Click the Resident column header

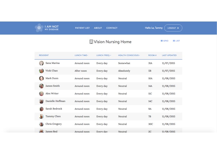tap(44, 55)
